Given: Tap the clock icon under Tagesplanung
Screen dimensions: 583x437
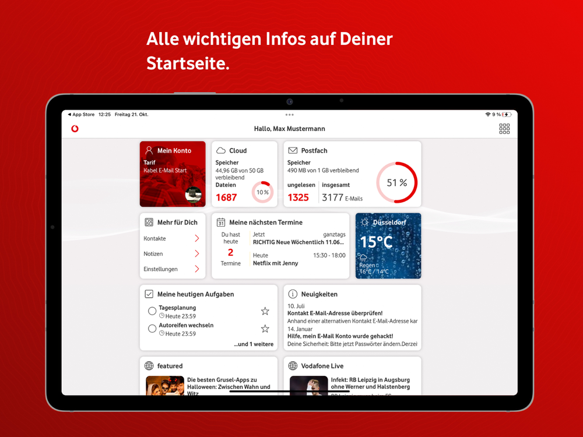Looking at the screenshot, I should pyautogui.click(x=161, y=316).
